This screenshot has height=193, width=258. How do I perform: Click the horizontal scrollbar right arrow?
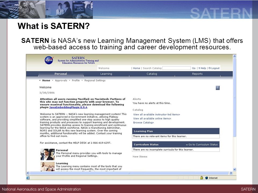coord(231,173)
